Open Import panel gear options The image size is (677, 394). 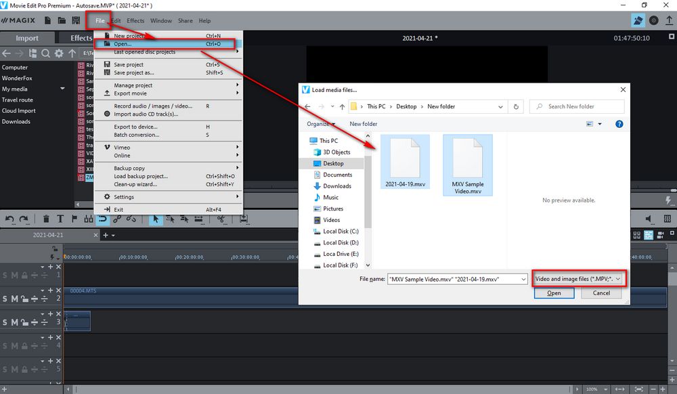click(x=59, y=53)
